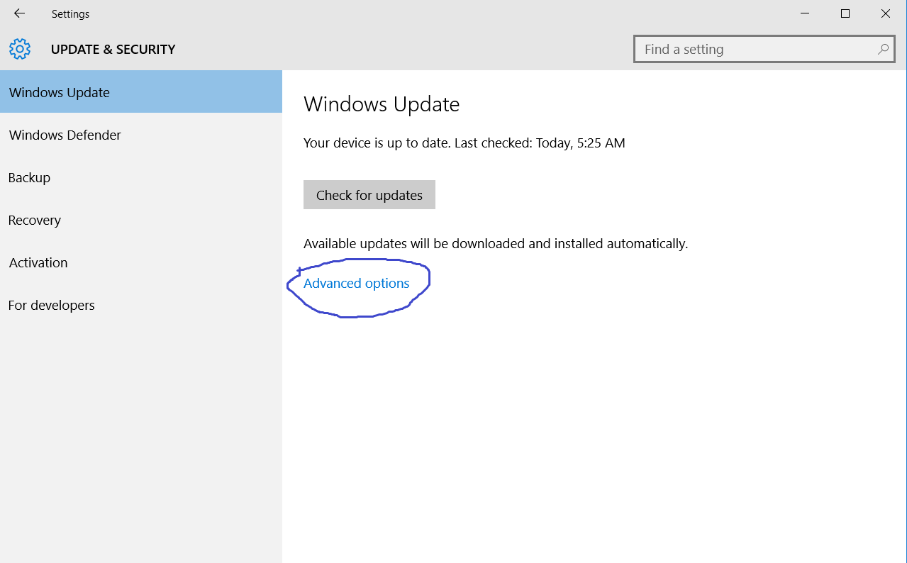Click the back arrow in title bar

point(19,13)
